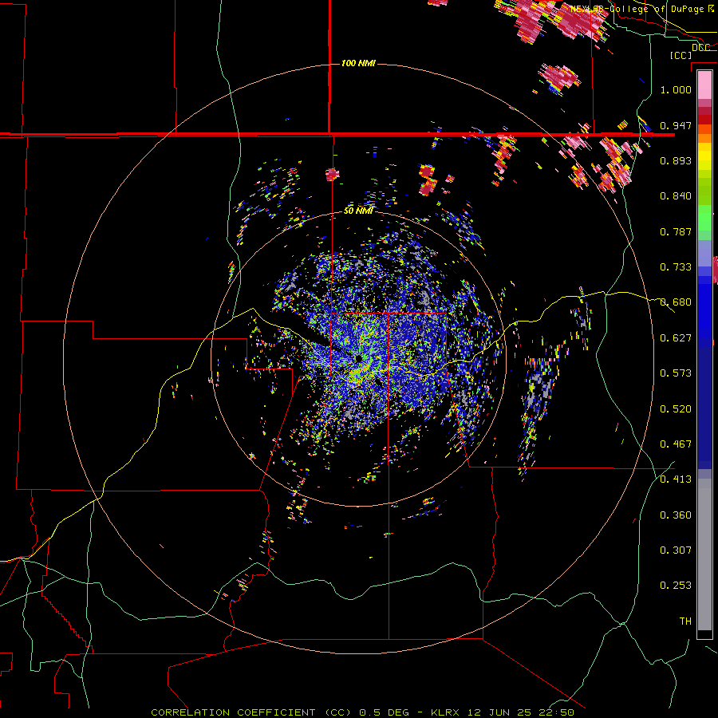Select the 0.253 legend value
This screenshot has height=718, width=718.
pos(676,586)
